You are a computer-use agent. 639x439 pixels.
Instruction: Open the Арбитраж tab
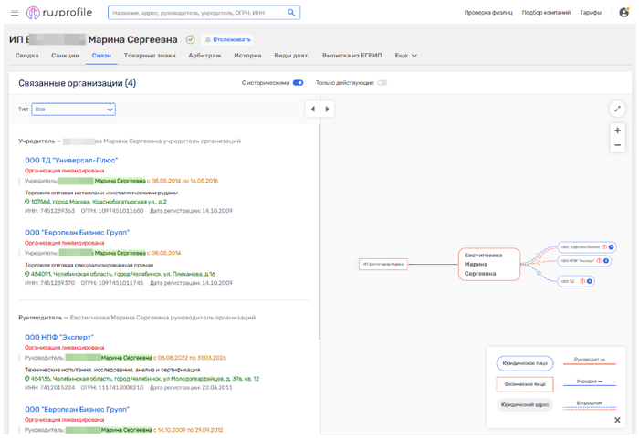click(204, 56)
